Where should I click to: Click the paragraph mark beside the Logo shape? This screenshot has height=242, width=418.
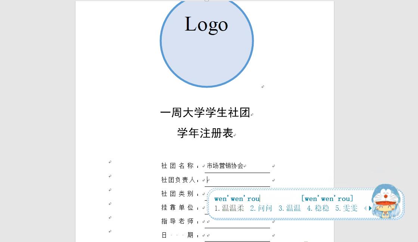(262, 86)
